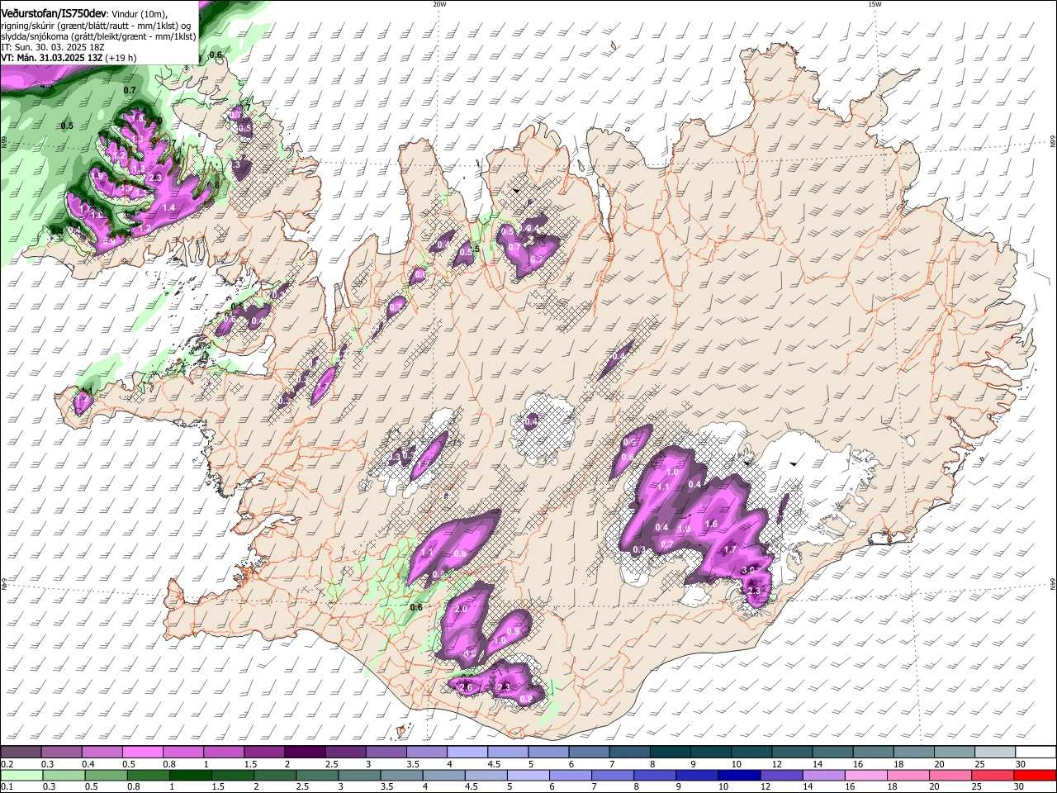Screen dimensions: 1057x793
Task: Click the darkest purple swatch in the snow legend
Action: coord(304,753)
